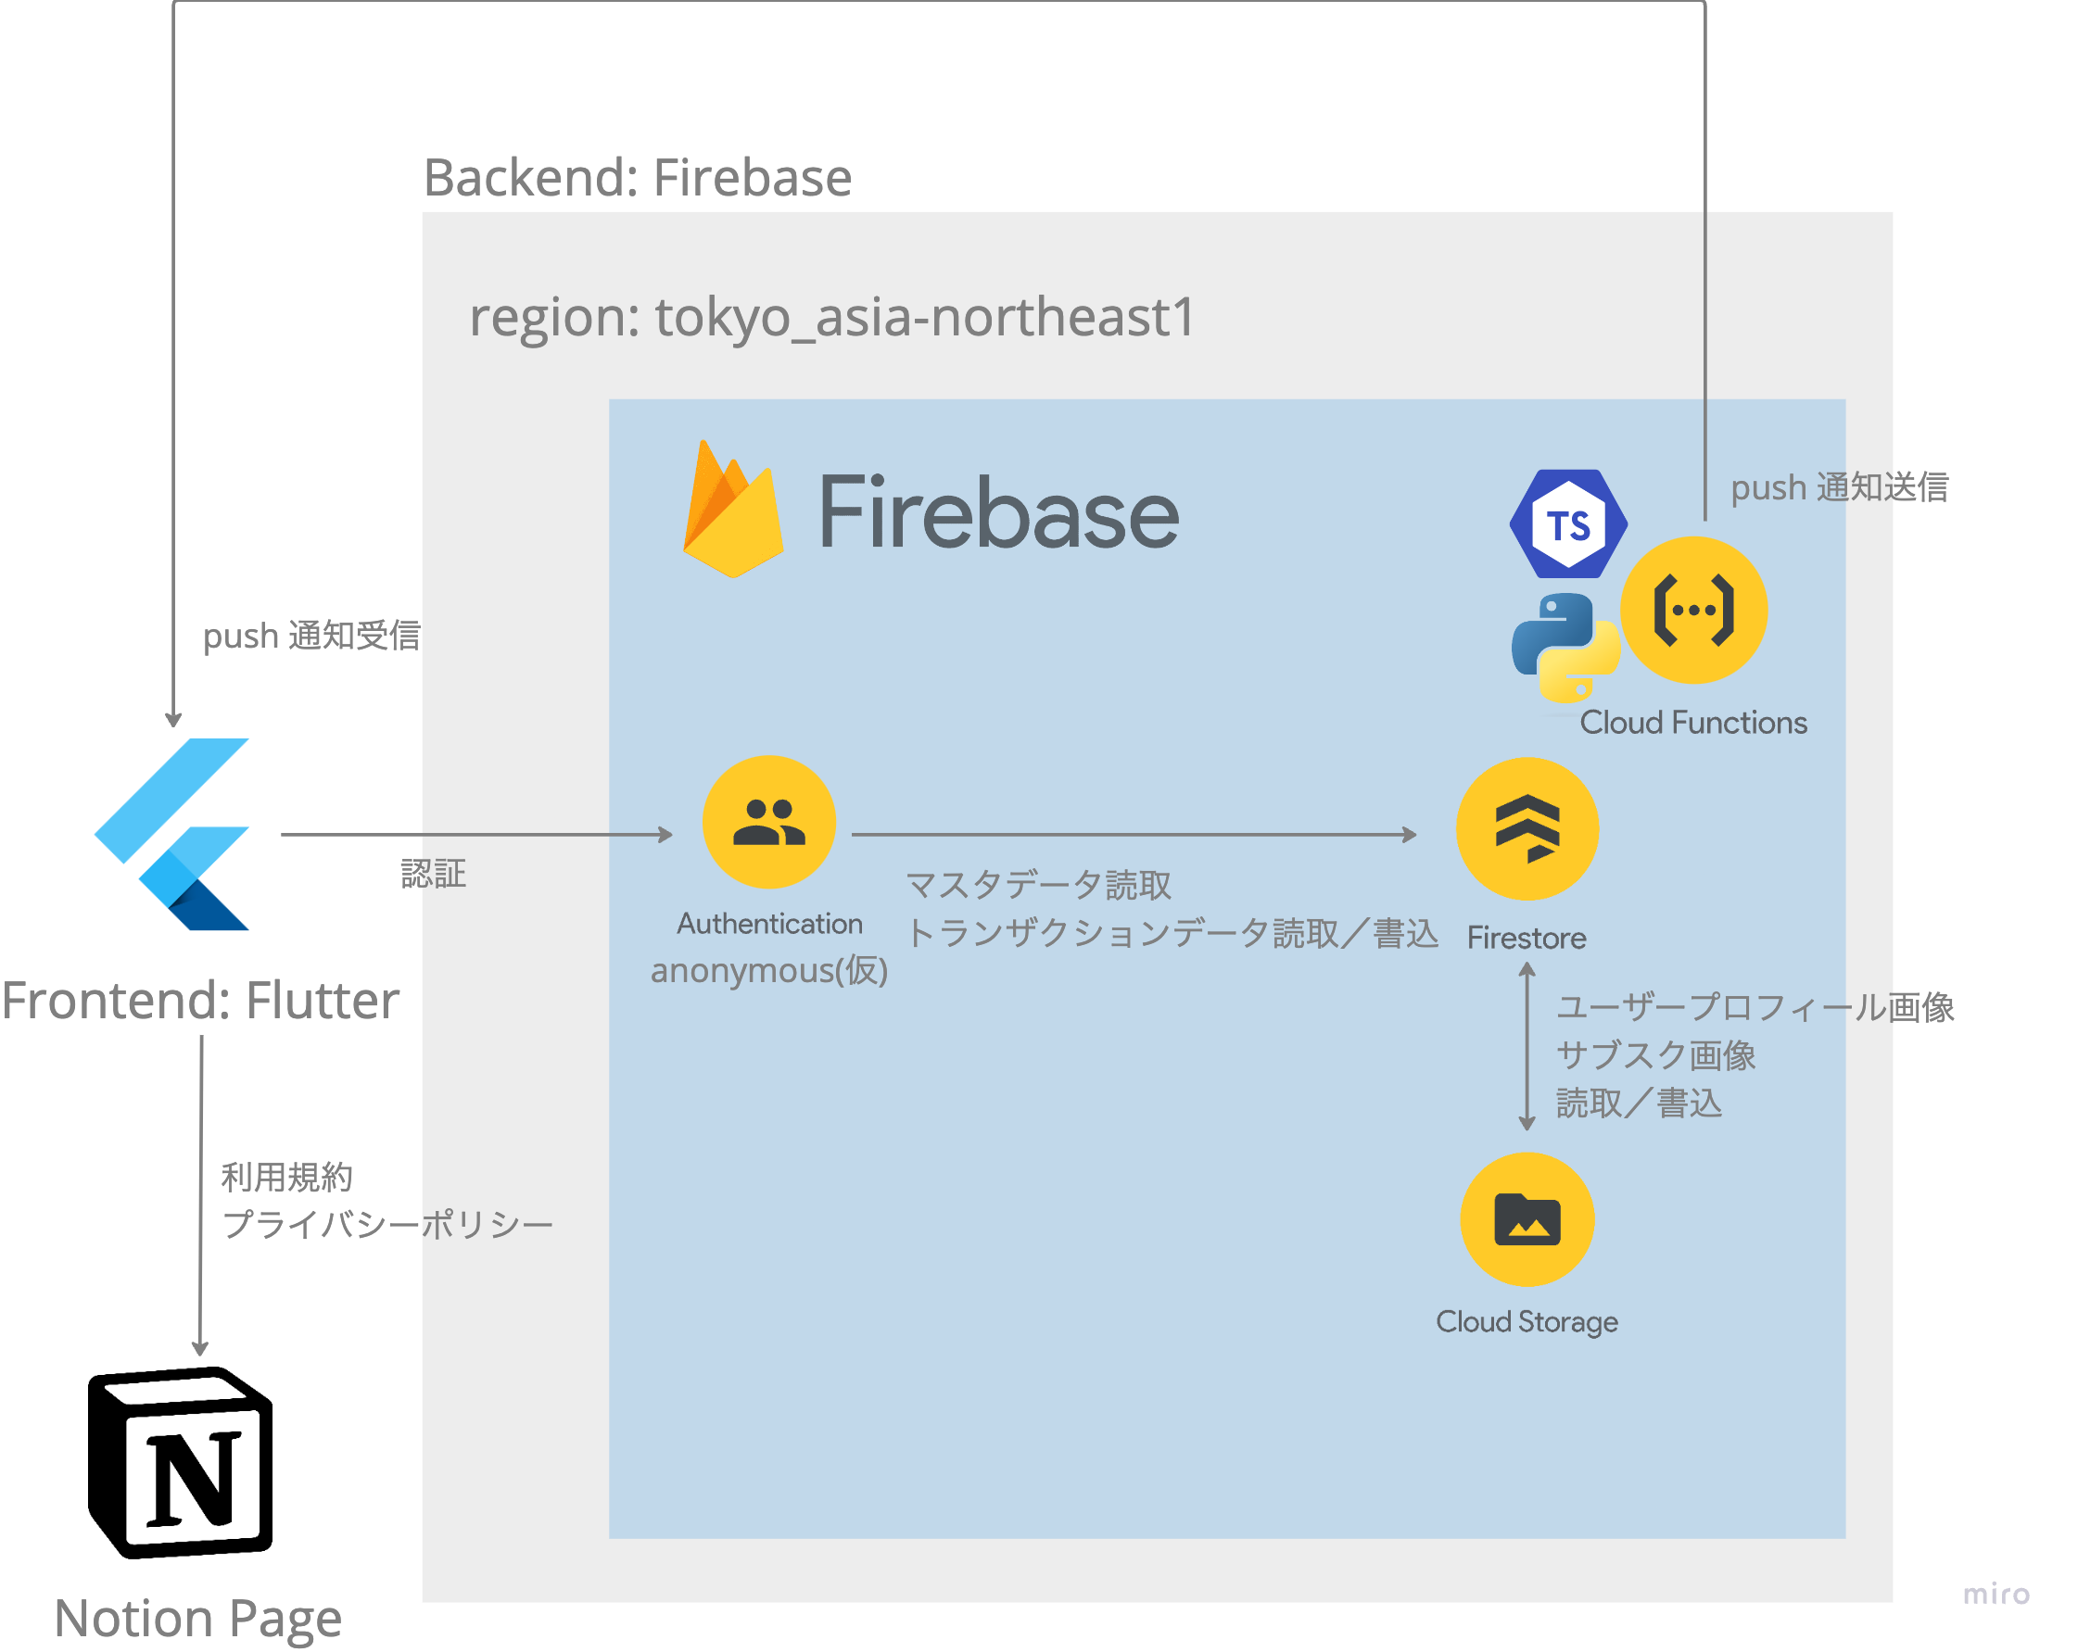Select the 'anonymous(仮)' text under Authentication
This screenshot has width=2078, height=1652.
point(769,970)
